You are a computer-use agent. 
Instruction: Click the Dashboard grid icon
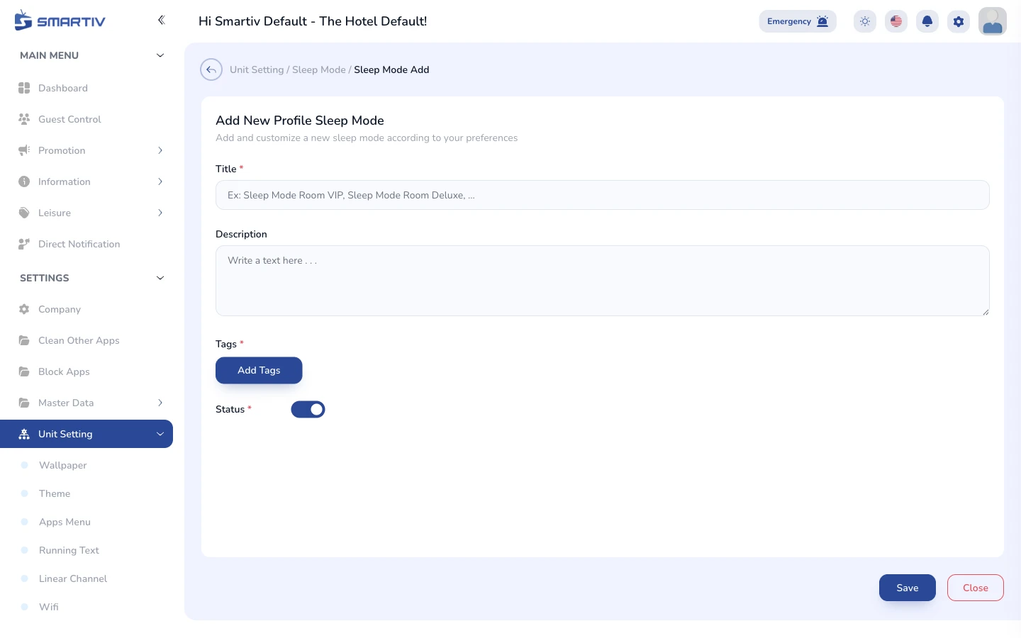click(x=24, y=88)
